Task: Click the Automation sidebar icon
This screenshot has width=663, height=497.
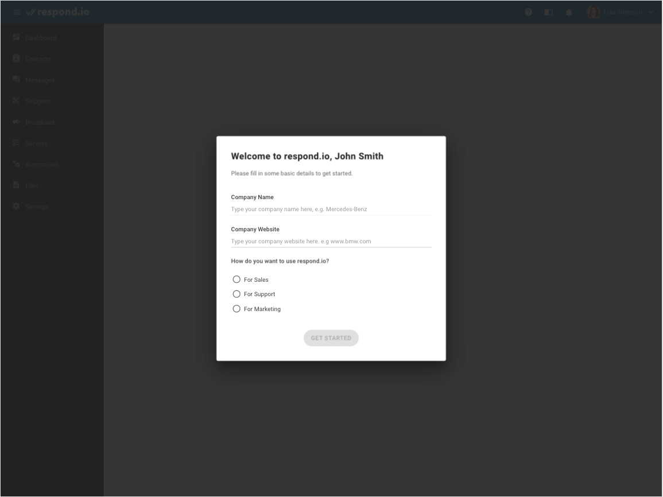Action: (x=16, y=164)
